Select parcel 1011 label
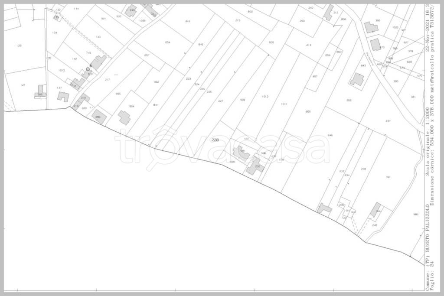 point(284,104)
